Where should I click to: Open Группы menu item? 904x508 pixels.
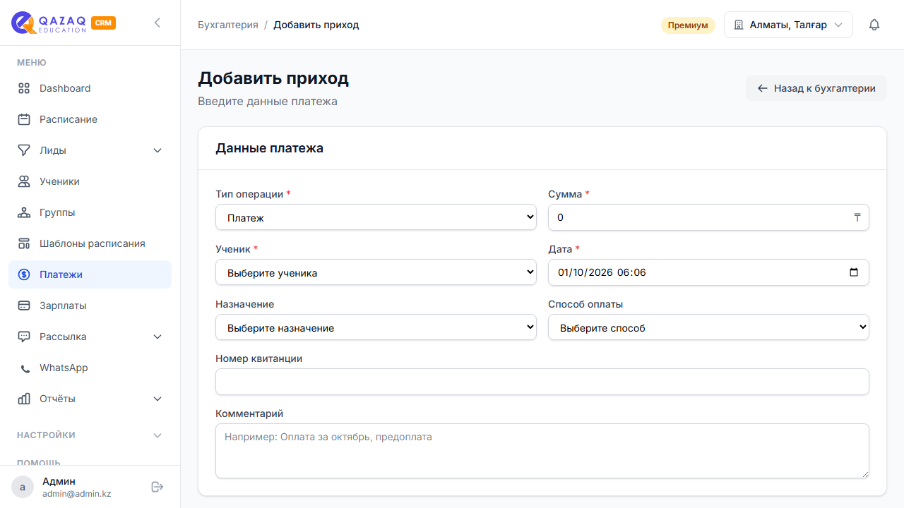click(x=90, y=212)
